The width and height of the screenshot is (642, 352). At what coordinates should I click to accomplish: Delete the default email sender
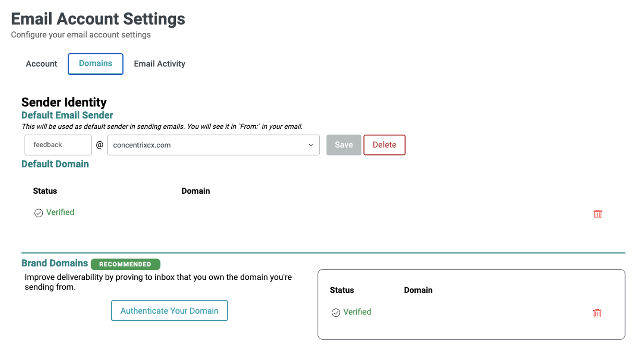click(384, 145)
